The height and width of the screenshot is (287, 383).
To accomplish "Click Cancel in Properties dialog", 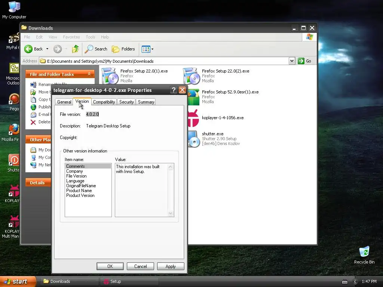I will pyautogui.click(x=141, y=266).
